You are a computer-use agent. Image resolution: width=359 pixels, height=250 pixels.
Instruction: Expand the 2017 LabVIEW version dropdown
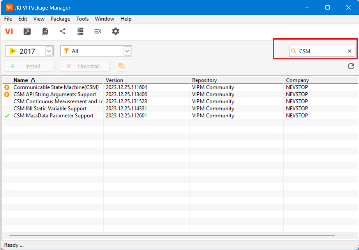point(49,51)
